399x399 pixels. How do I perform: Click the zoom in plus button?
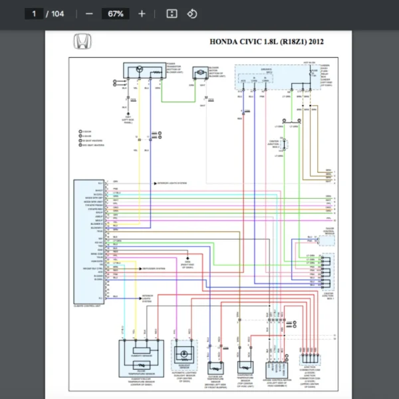tap(142, 14)
